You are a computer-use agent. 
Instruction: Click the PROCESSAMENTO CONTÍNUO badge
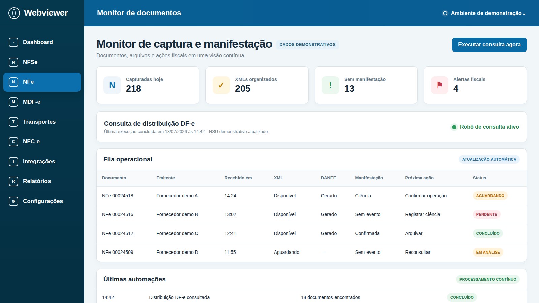click(488, 279)
